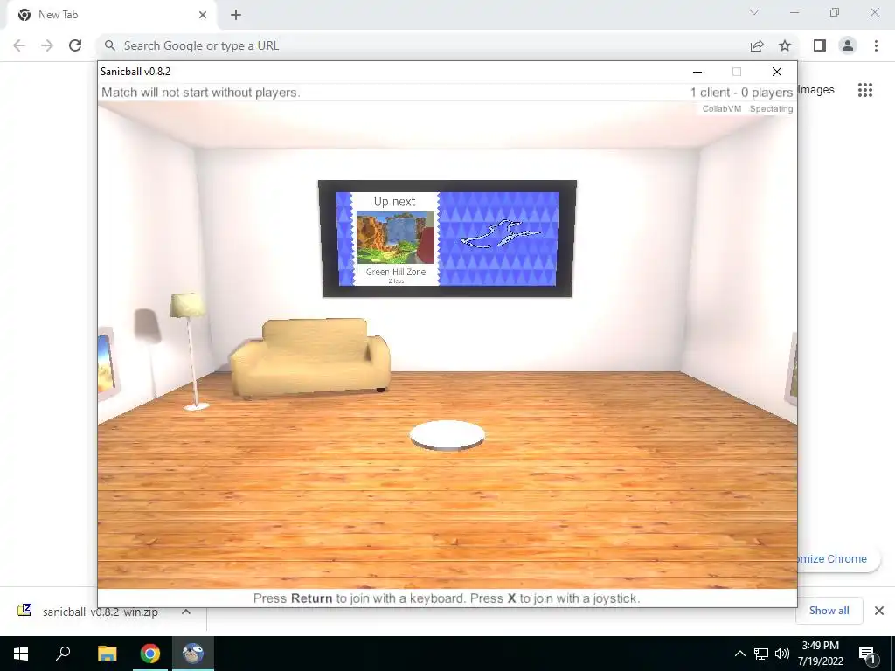Click the Spectating status label

point(771,108)
